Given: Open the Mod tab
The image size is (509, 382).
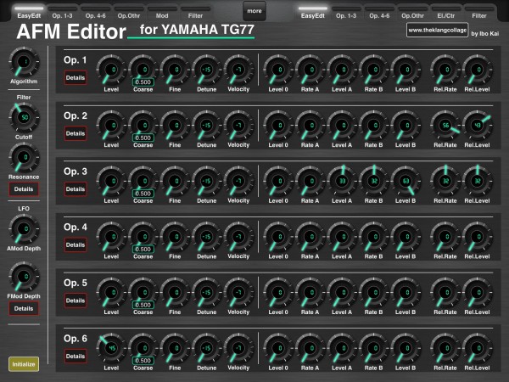Looking at the screenshot, I should point(162,13).
